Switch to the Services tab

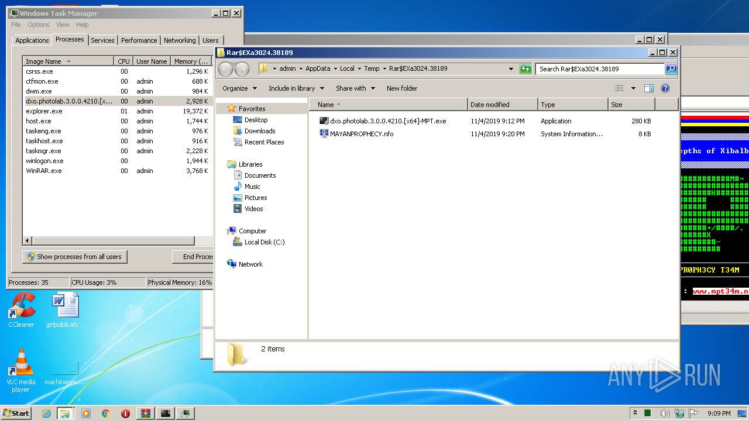pyautogui.click(x=102, y=40)
